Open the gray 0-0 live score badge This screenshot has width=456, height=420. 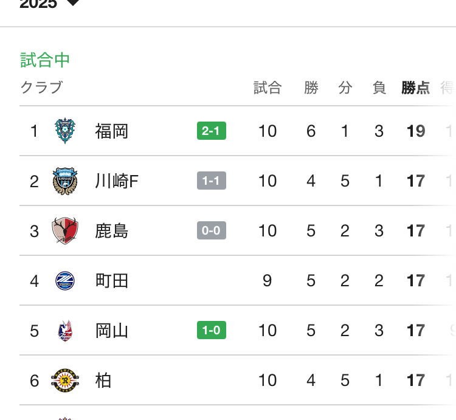pos(212,231)
